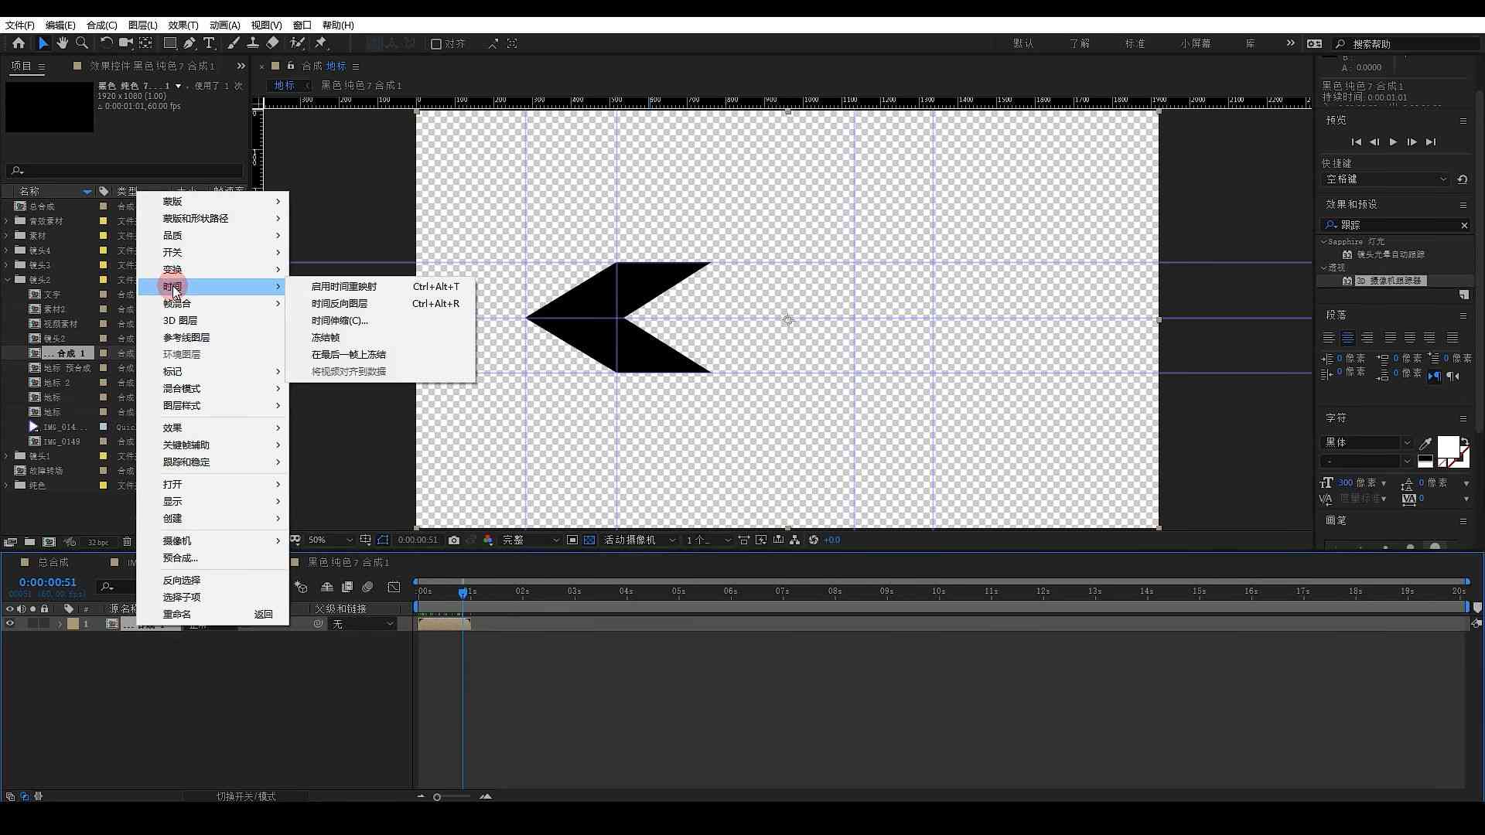Open parent link 无 dropdown for layer 1
This screenshot has height=835, width=1485.
(363, 624)
